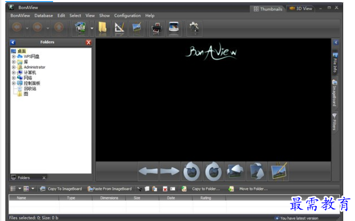Image resolution: width=355 pixels, height=221 pixels.
Task: Rotate image counterclockwise
Action: tap(191, 172)
